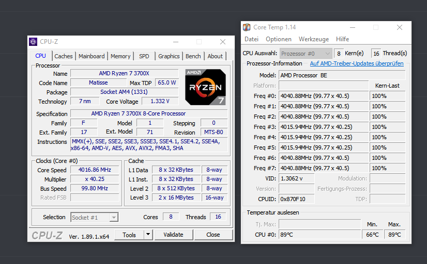Open the Mainboard tab in CPU-Z
427x264 pixels.
point(91,56)
